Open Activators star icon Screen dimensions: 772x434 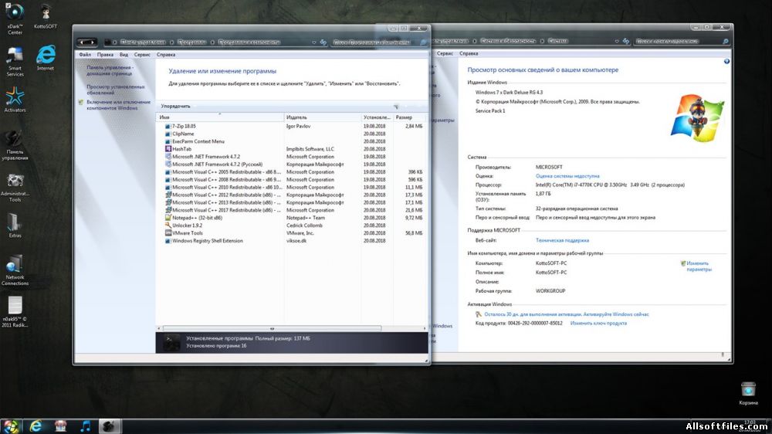click(15, 99)
